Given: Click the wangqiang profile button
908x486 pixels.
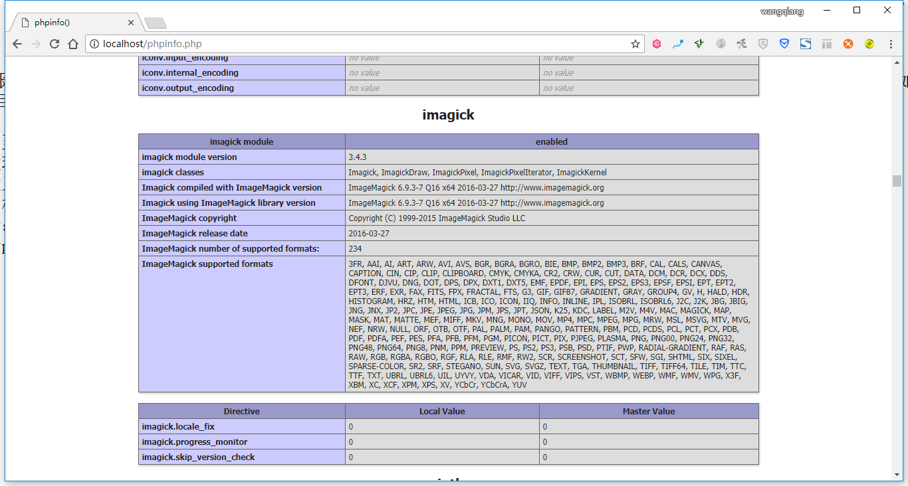Looking at the screenshot, I should (x=782, y=11).
